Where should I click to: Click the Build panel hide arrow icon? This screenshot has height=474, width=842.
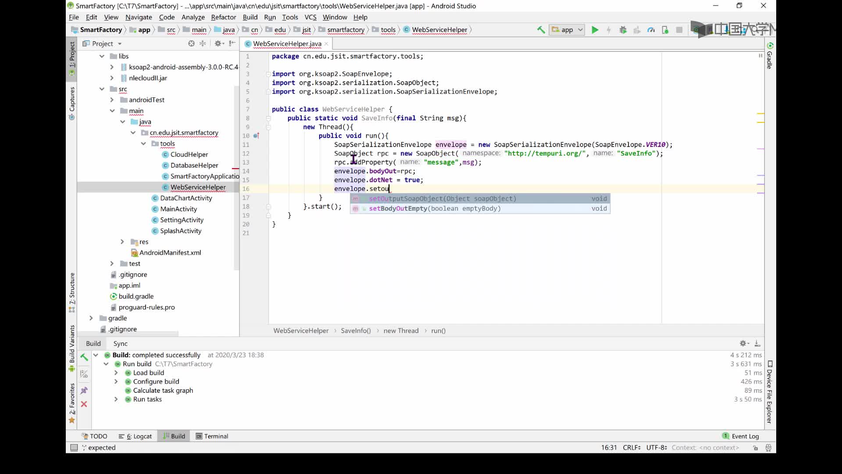pyautogui.click(x=757, y=343)
